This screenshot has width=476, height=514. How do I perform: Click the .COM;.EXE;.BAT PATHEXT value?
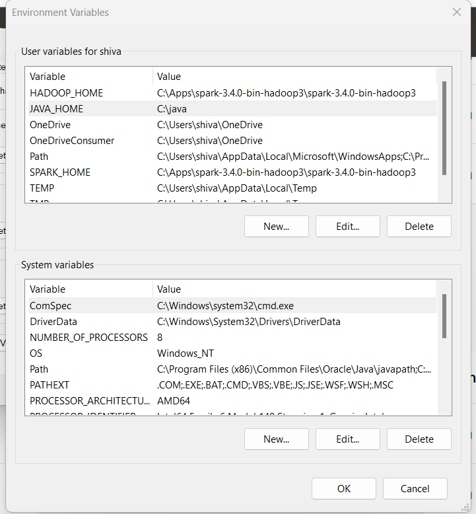click(x=275, y=385)
